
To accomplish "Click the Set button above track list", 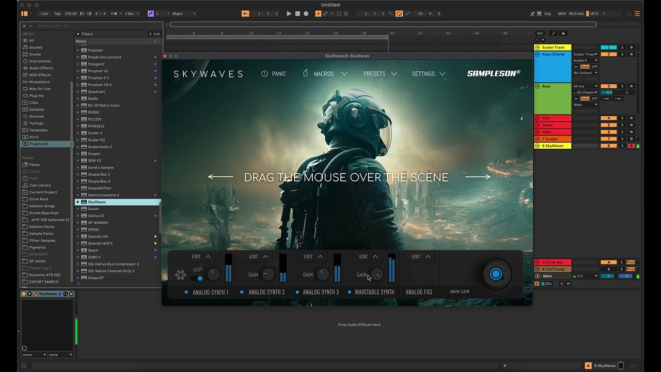I will pyautogui.click(x=540, y=33).
